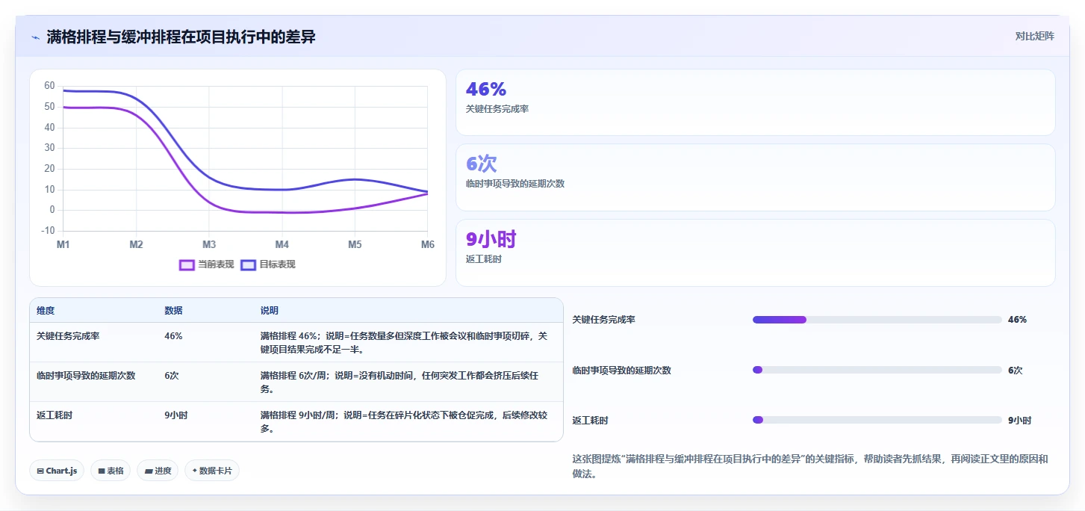
Task: Click the 返工耗时 caption under 9小时
Action: [x=484, y=259]
